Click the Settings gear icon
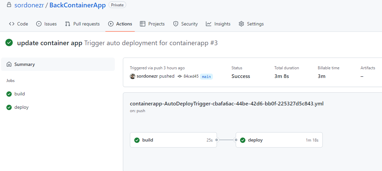The image size is (382, 171). [x=241, y=24]
